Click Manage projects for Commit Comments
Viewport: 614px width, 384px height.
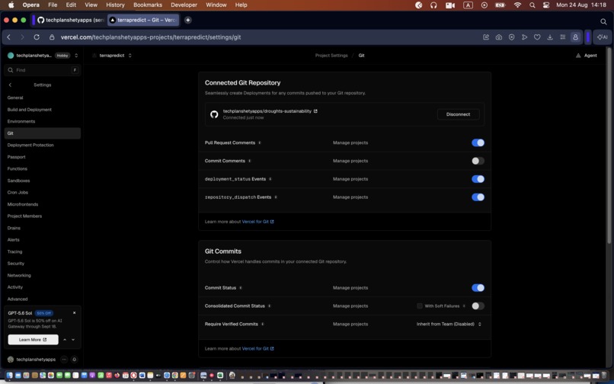[x=350, y=161]
